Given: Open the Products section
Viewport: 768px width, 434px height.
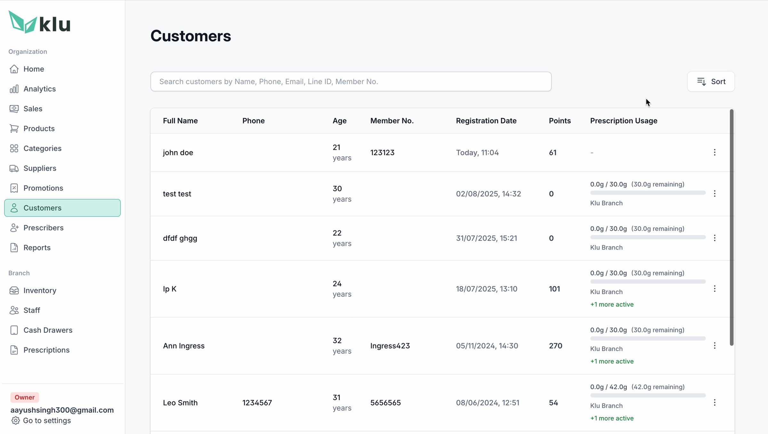Looking at the screenshot, I should [x=62, y=128].
